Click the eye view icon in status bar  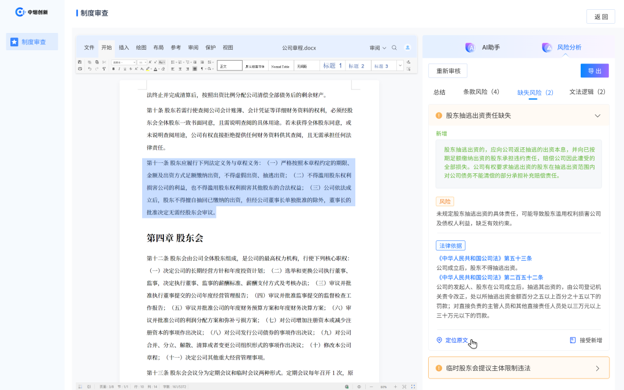click(x=359, y=387)
